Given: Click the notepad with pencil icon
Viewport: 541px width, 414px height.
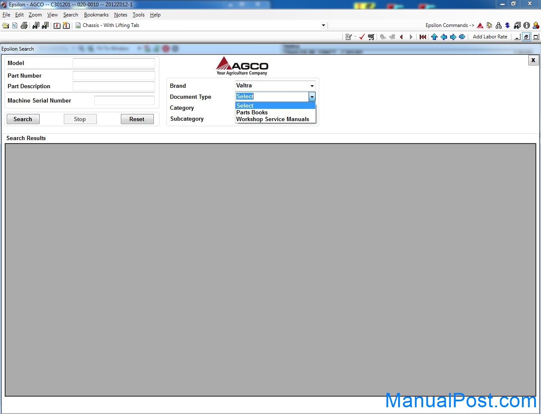Looking at the screenshot, I should 349,37.
